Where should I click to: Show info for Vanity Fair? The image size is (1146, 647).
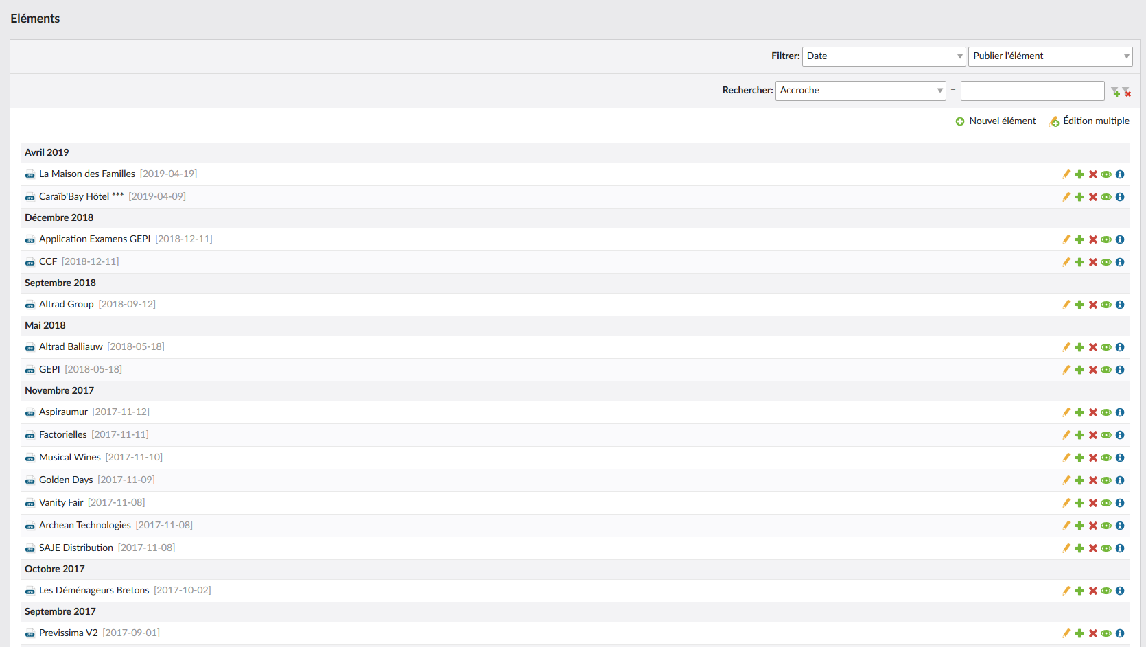click(1120, 503)
